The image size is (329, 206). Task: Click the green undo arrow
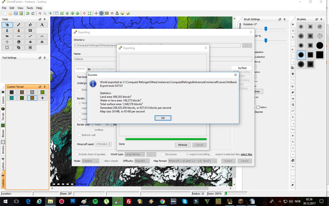click(27, 13)
